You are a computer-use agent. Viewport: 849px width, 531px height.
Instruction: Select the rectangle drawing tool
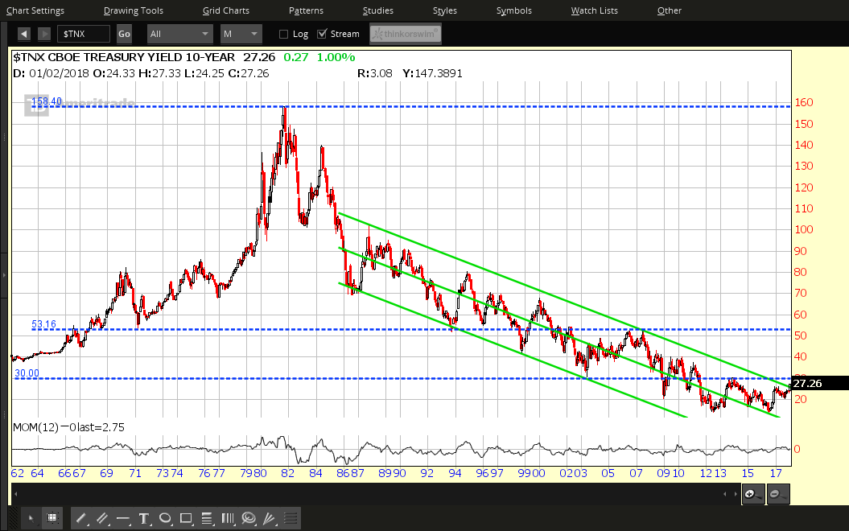click(x=186, y=519)
